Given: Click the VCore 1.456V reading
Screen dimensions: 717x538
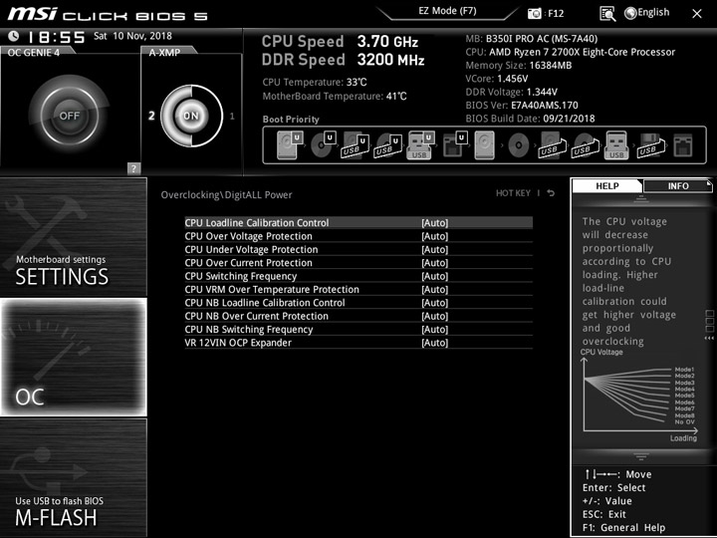Looking at the screenshot, I should [497, 79].
